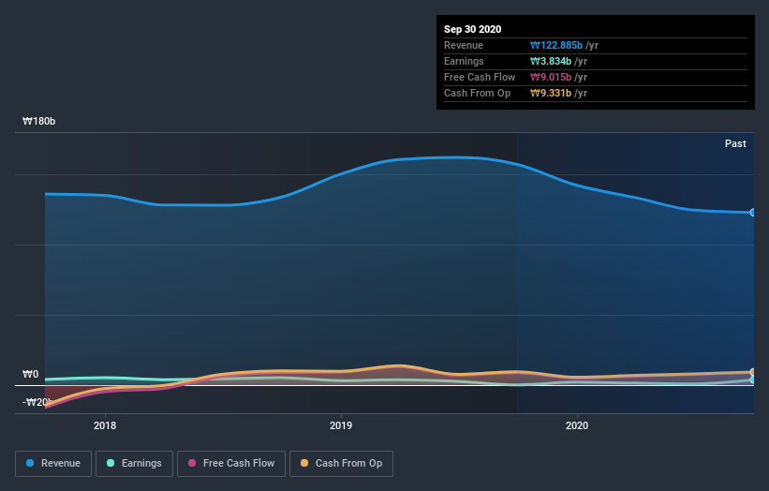
Task: Click the Cash From Op tooltip label
Action: pos(477,93)
